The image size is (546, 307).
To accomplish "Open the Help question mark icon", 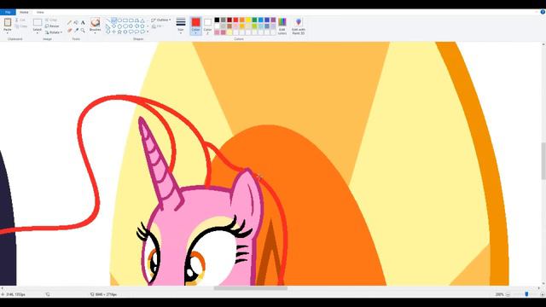I will [543, 12].
